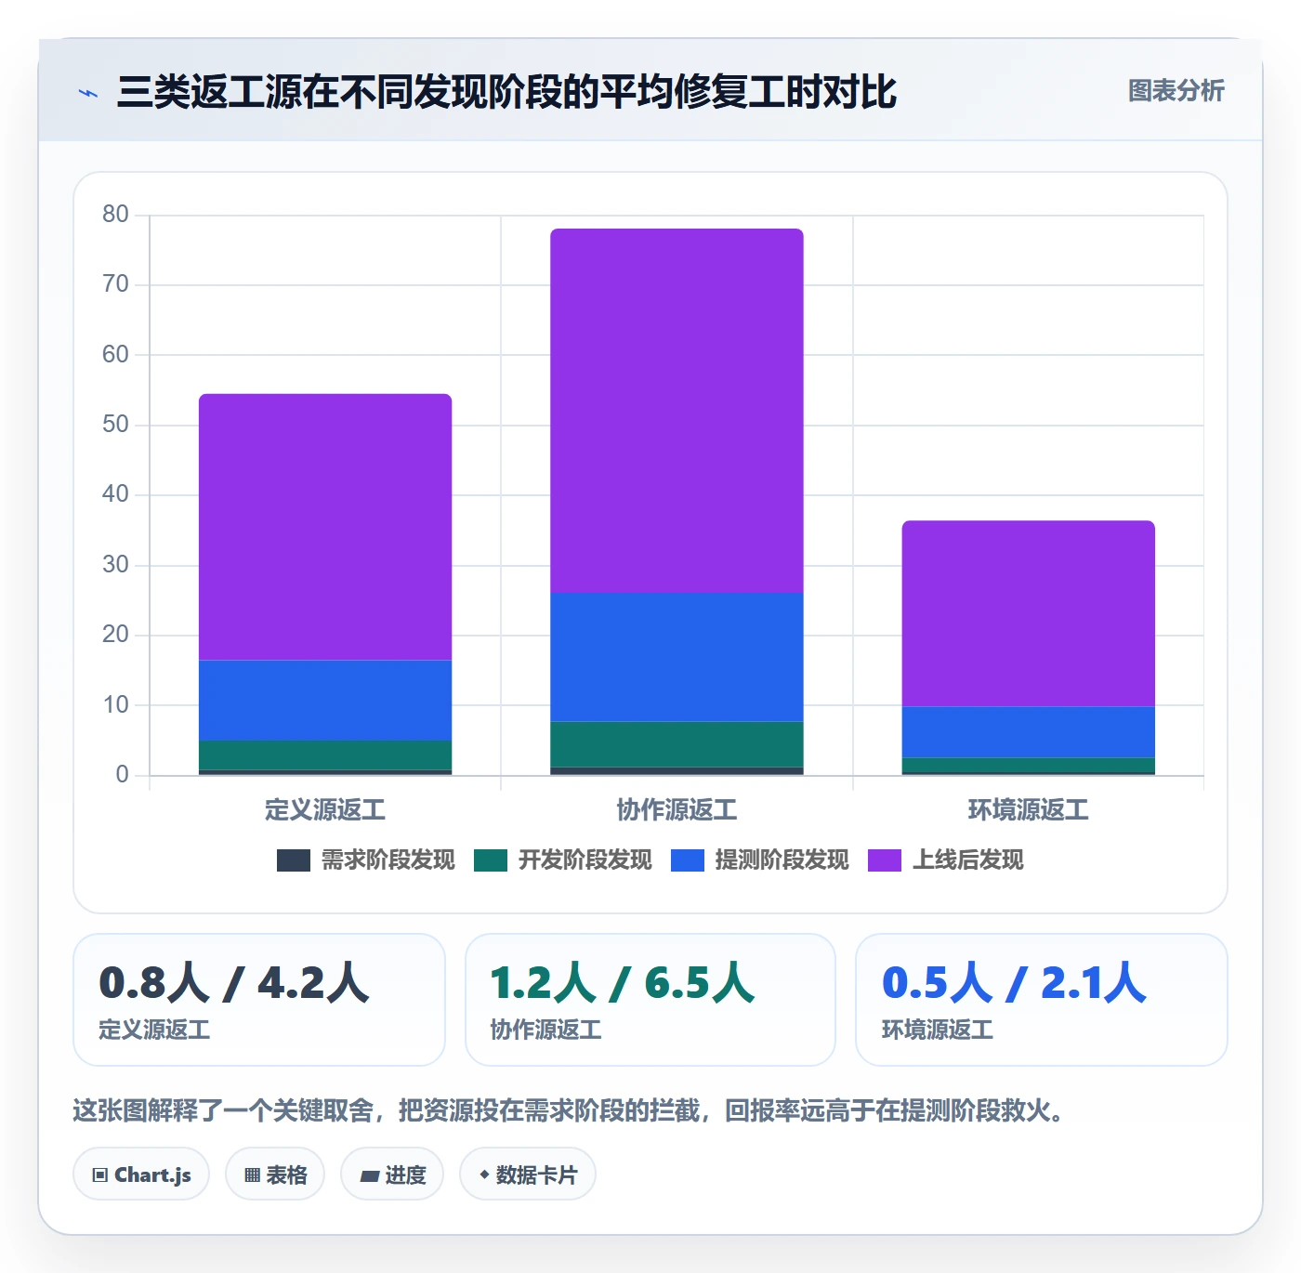The height and width of the screenshot is (1273, 1301).
Task: Click the blue 提测阶段发现 segment of the 定义源返工 bar
Action: tap(325, 701)
